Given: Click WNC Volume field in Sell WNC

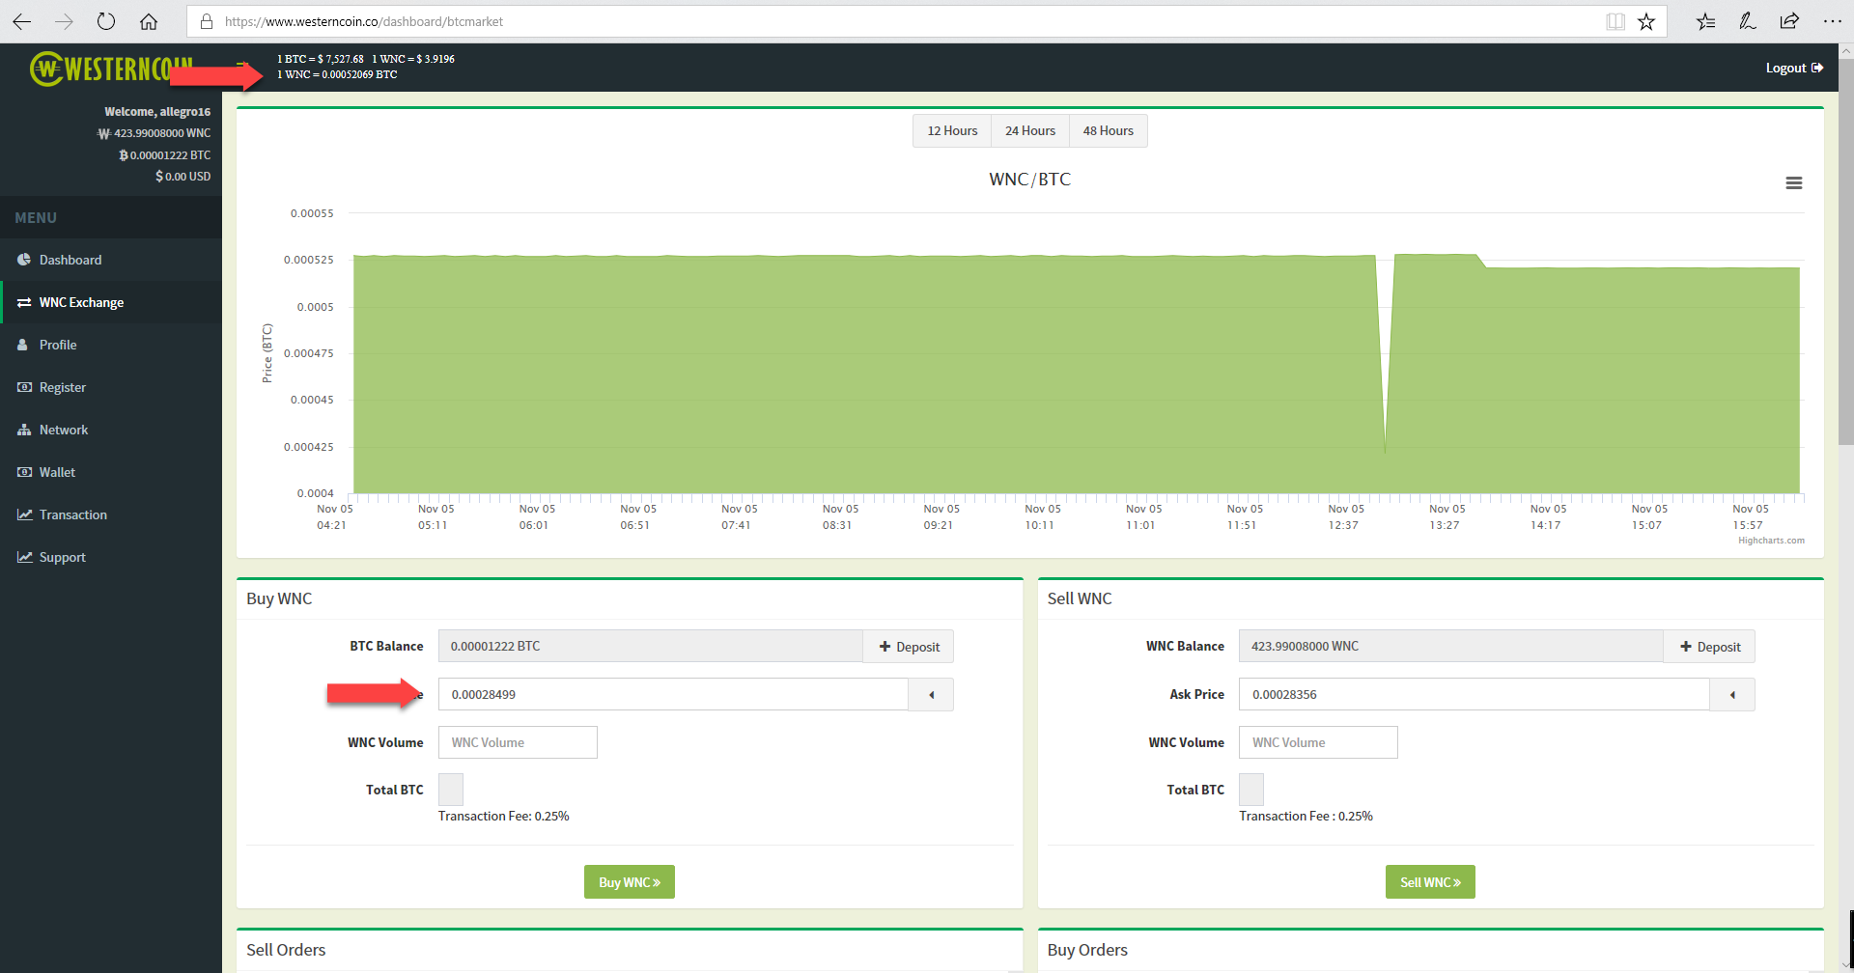Looking at the screenshot, I should [x=1318, y=742].
